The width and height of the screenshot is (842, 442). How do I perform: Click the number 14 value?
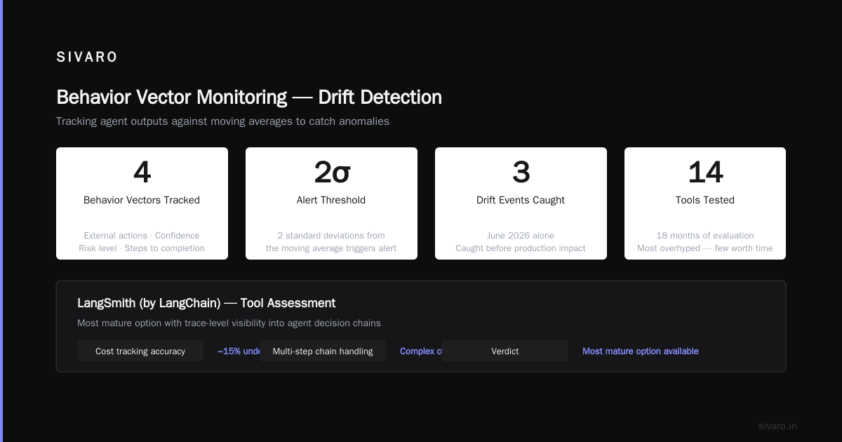tap(705, 172)
